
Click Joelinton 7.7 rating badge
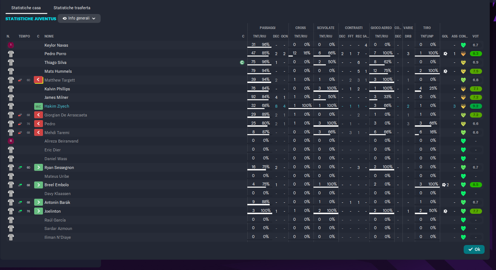click(475, 211)
